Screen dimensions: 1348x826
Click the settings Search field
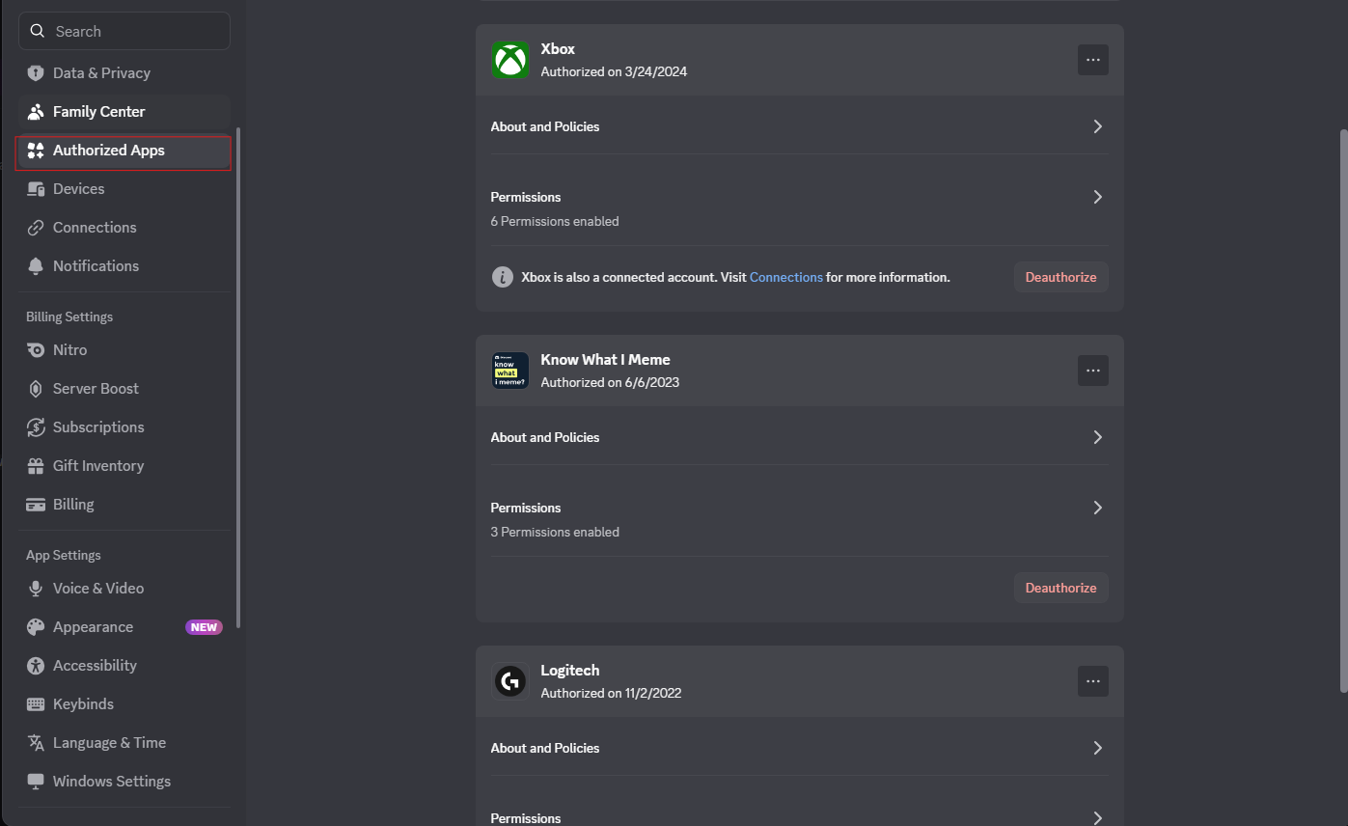point(124,31)
